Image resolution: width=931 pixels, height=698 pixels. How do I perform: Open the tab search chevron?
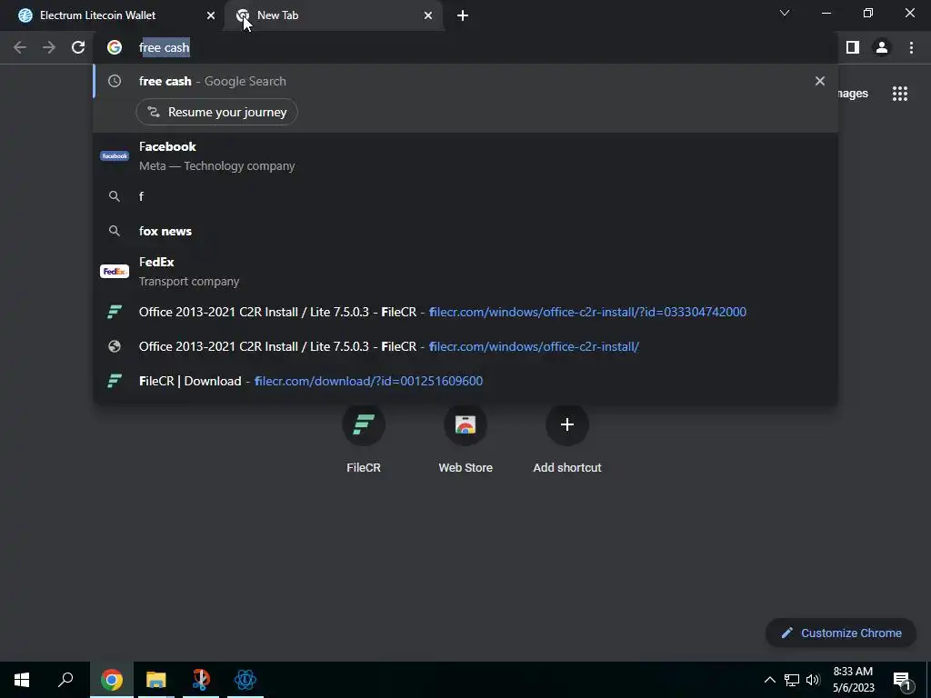(x=785, y=13)
